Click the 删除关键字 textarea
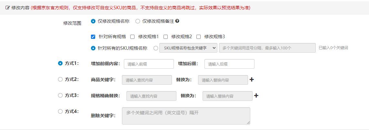369x130 pixels. [x=186, y=116]
